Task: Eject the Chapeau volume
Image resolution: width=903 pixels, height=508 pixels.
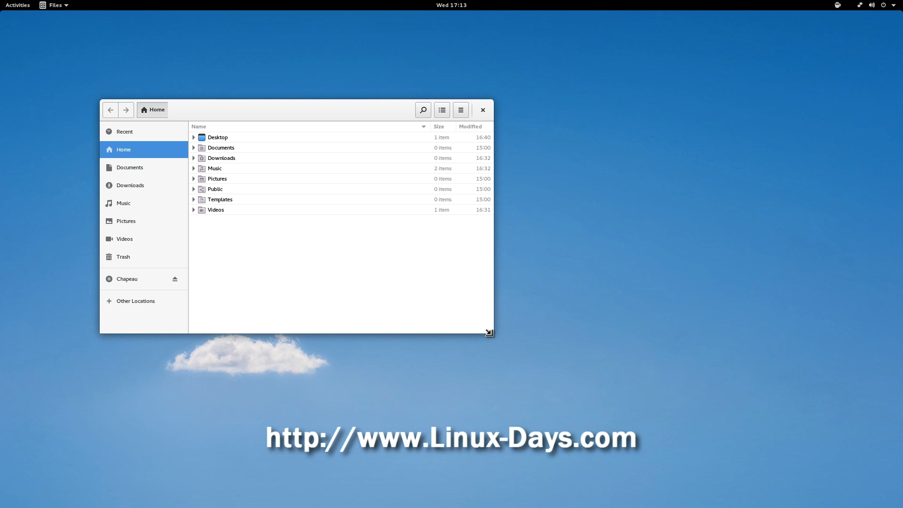Action: 175,279
